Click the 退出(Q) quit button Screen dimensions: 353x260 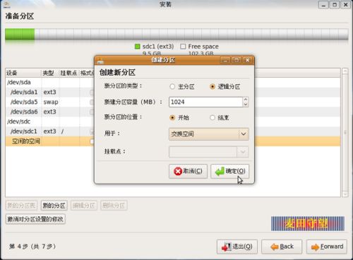[237, 247]
